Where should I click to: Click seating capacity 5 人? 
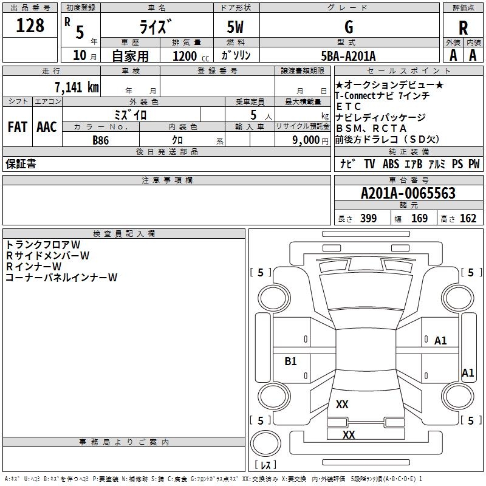pyautogui.click(x=261, y=115)
